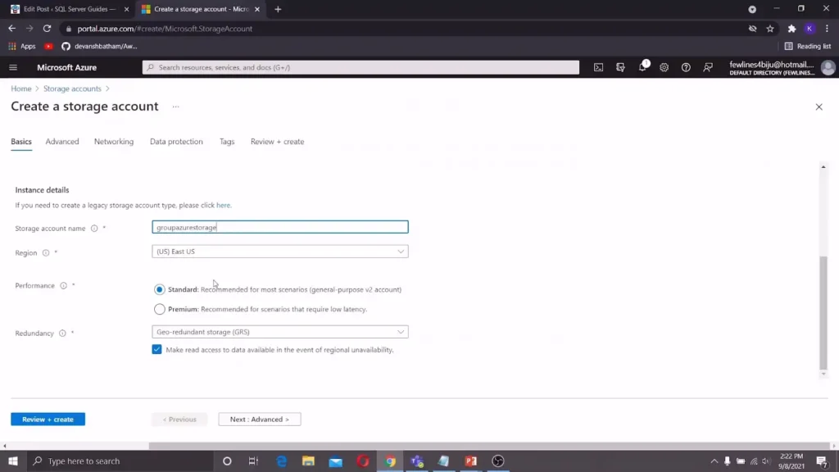The width and height of the screenshot is (839, 472).
Task: Focus the Azure search resources box
Action: pyautogui.click(x=361, y=67)
